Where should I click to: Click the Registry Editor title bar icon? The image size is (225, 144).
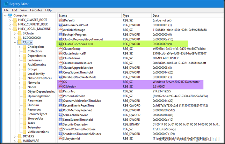tap(6, 4)
